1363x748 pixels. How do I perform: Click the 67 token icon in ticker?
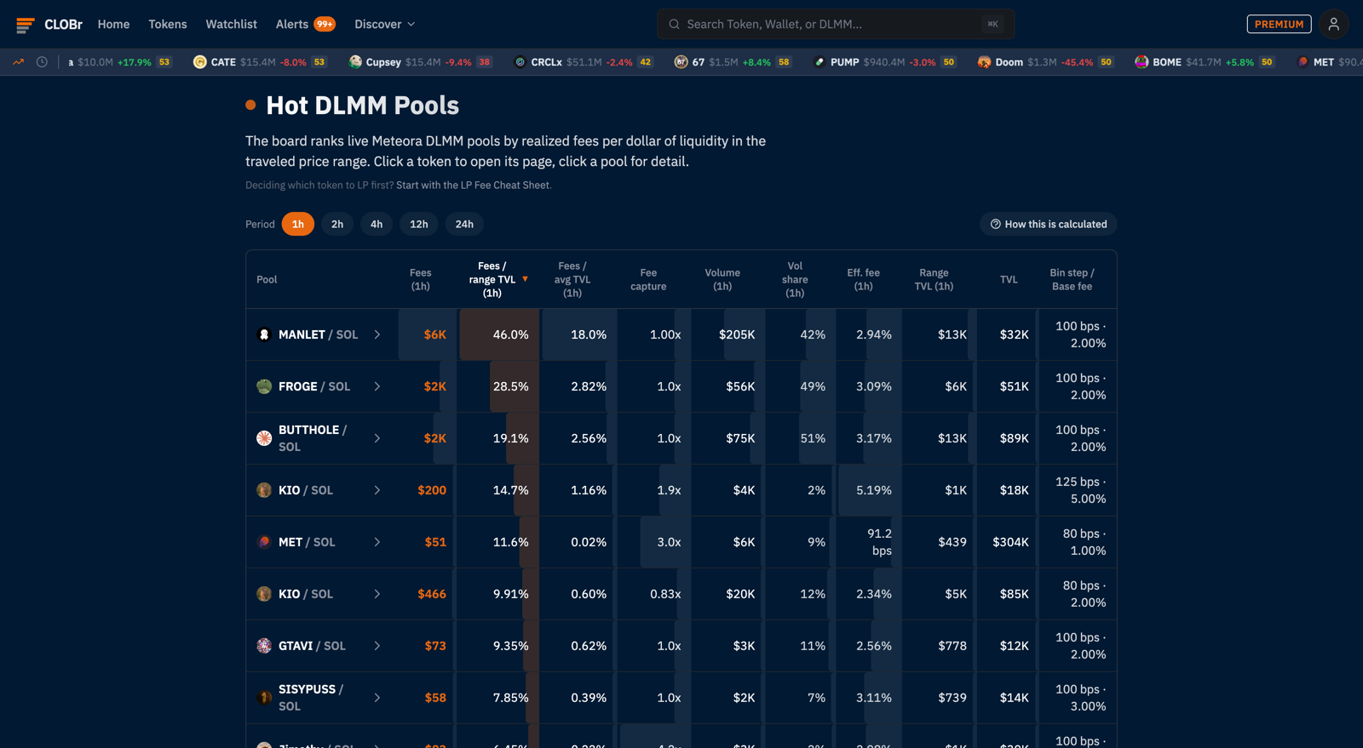click(681, 62)
